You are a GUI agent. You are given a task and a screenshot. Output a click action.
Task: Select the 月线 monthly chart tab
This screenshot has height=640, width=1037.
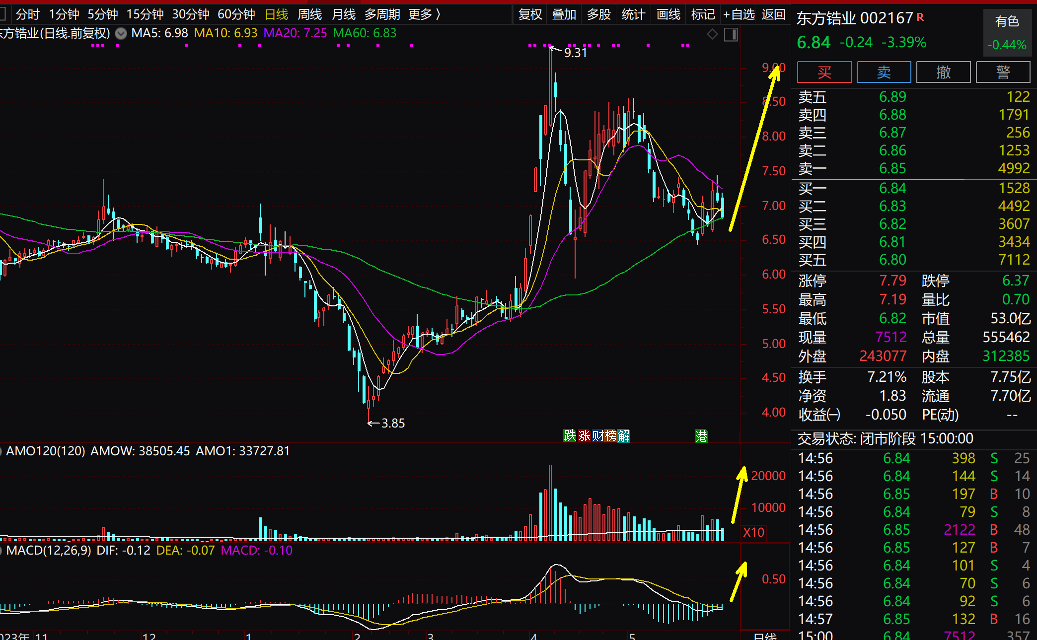(x=344, y=14)
